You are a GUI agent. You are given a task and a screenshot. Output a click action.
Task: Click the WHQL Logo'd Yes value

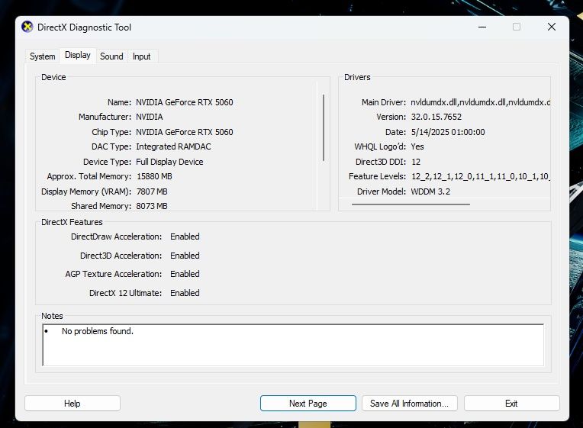tap(417, 146)
